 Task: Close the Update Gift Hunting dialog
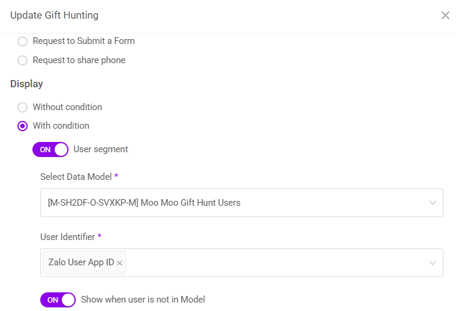[x=445, y=16]
